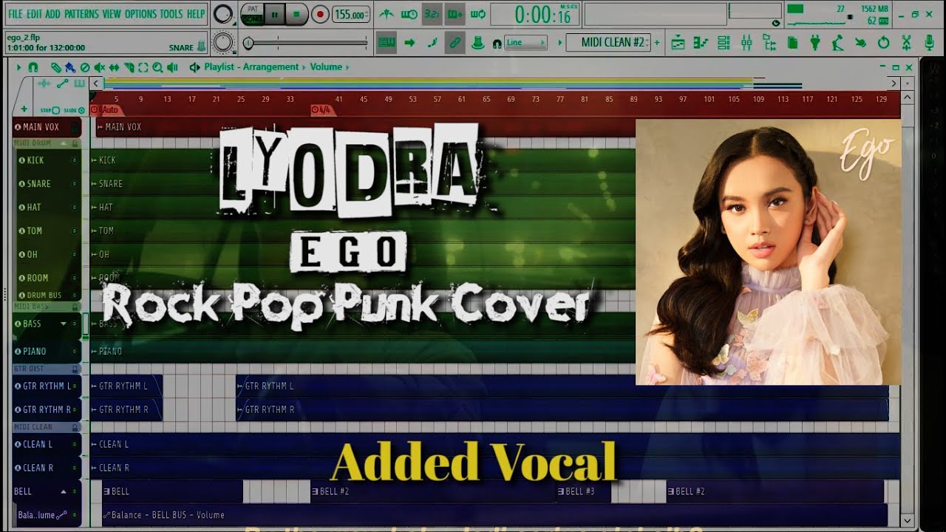Toggle the 3-2-1 recording countdown

point(432,14)
